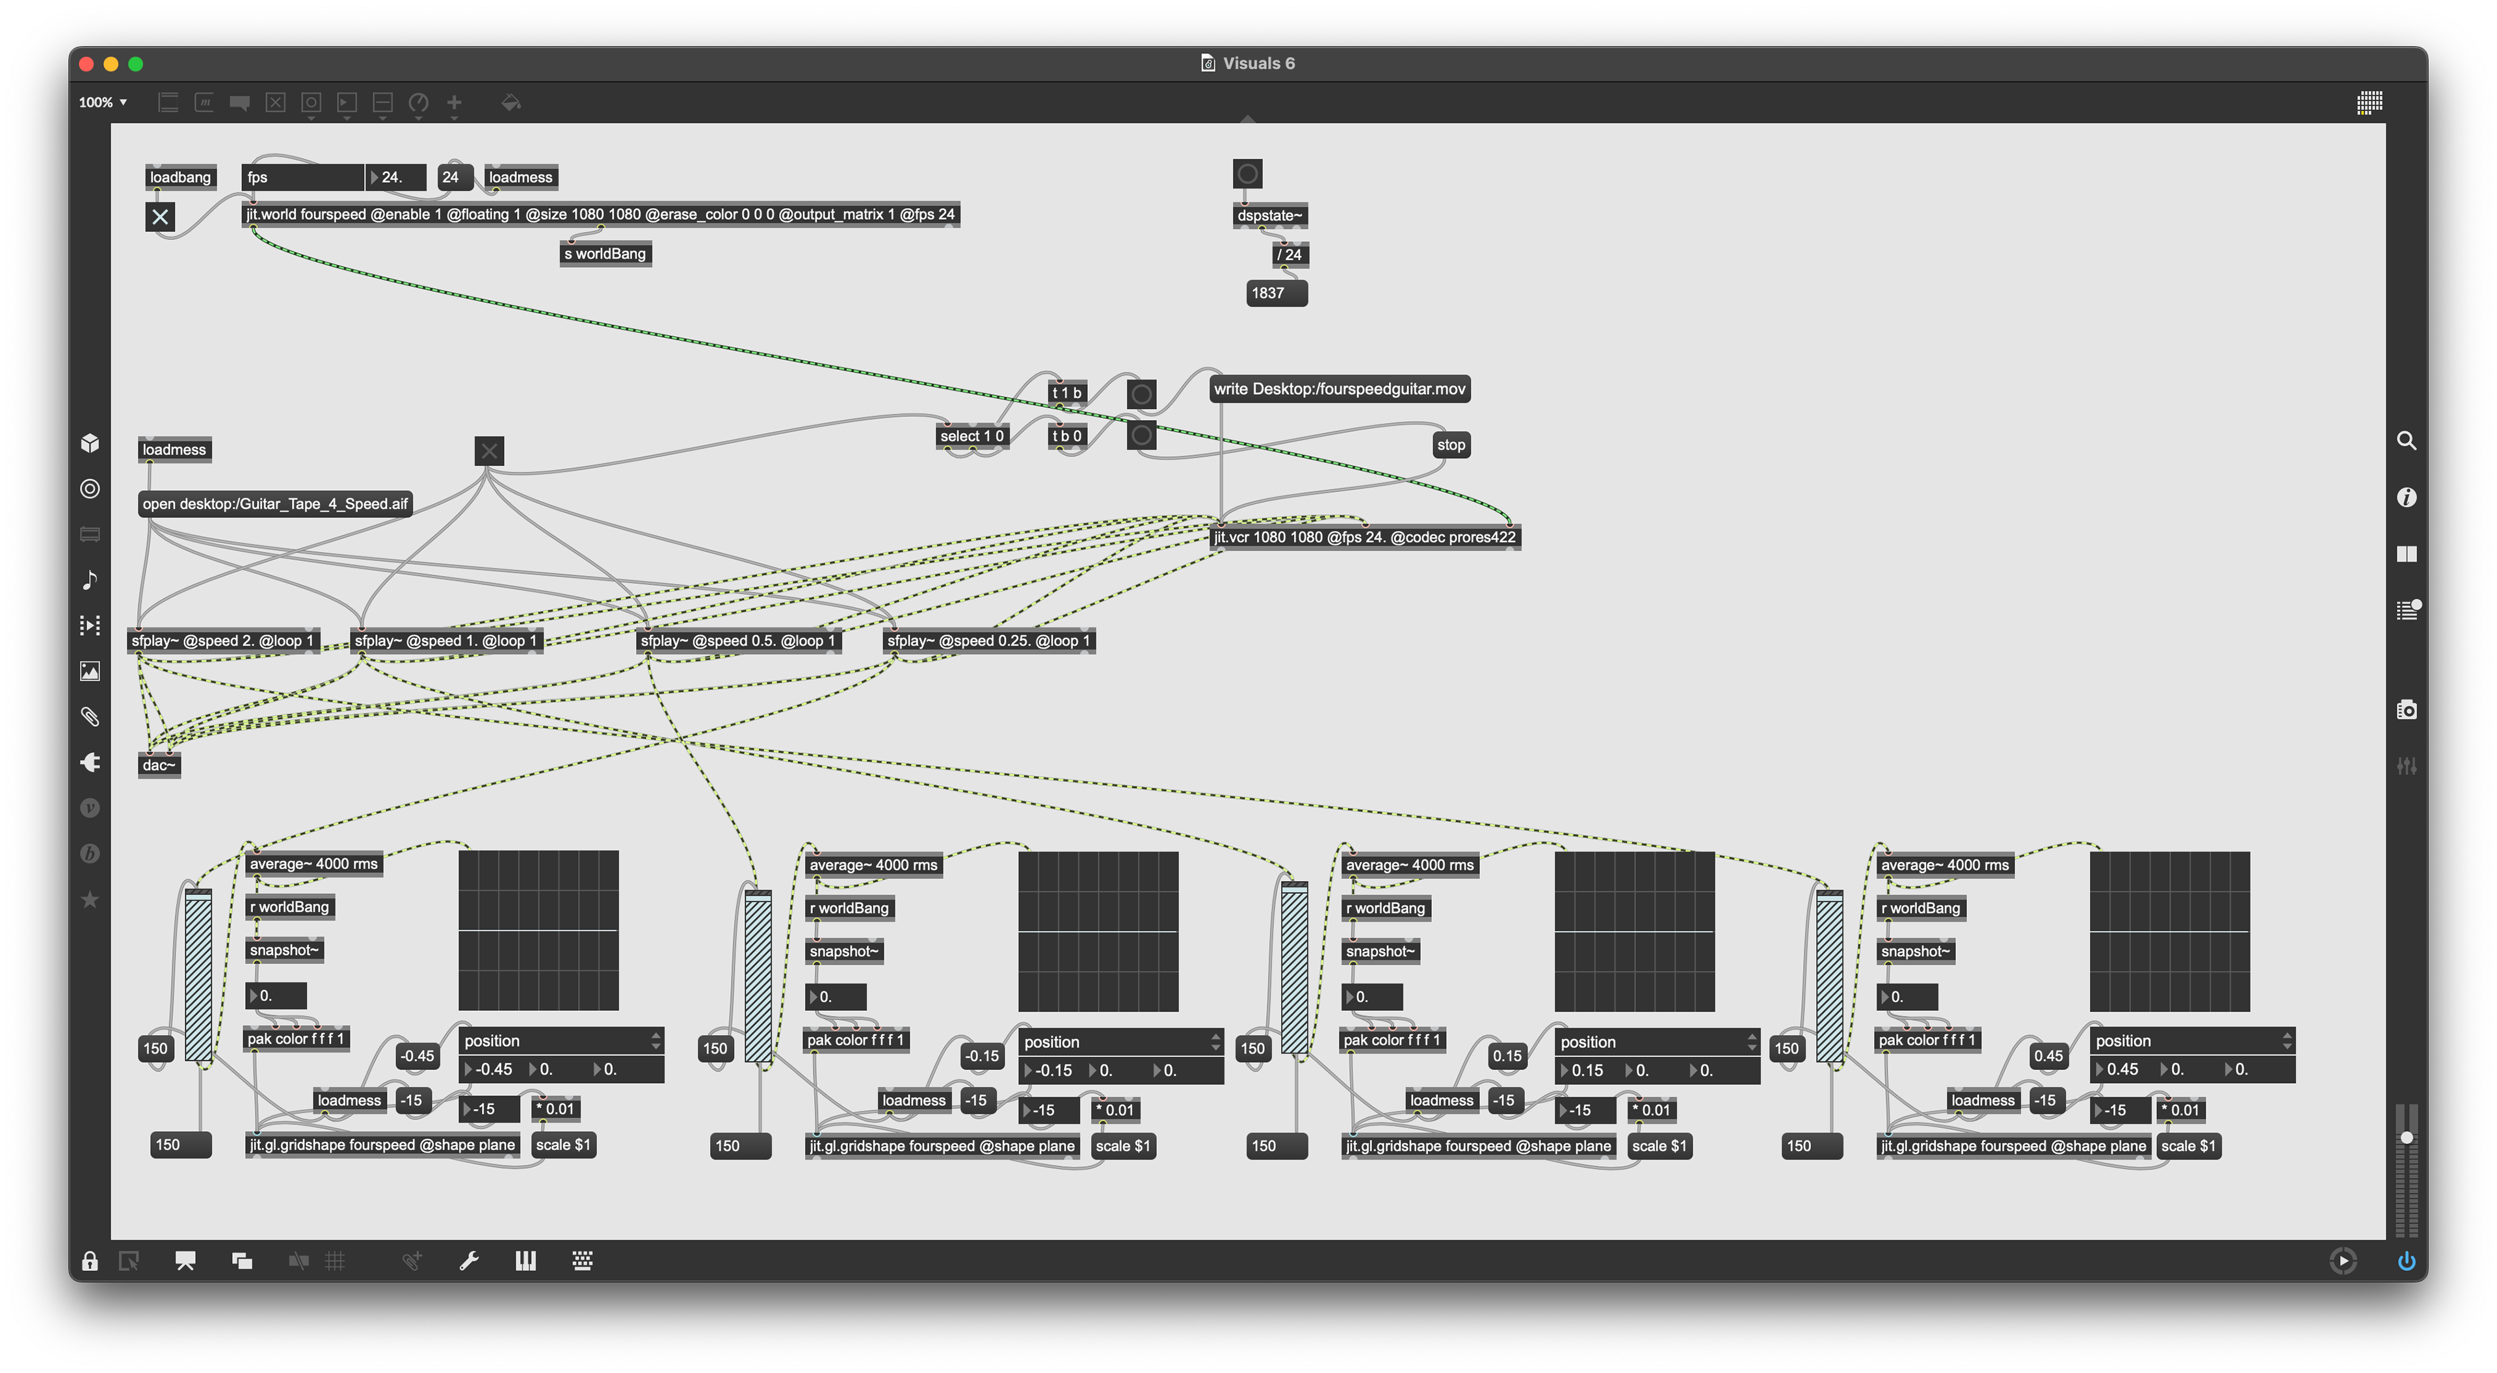The image size is (2497, 1373).
Task: Toggle the audio power button
Action: pos(2406,1261)
